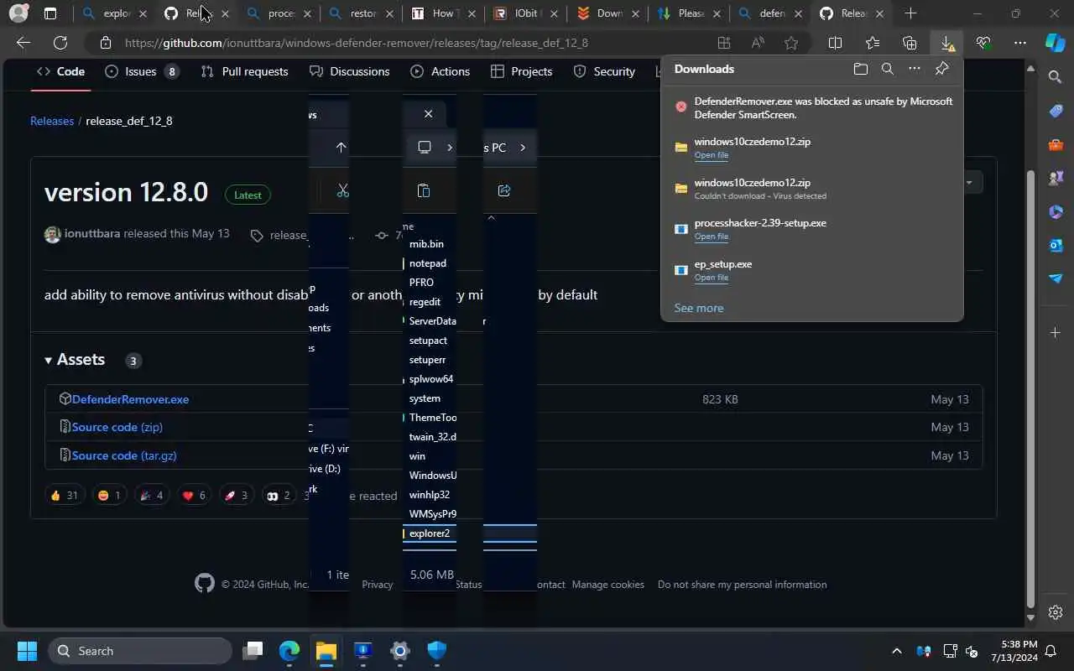
Task: Download Source code (tar.gz)
Action: point(124,455)
